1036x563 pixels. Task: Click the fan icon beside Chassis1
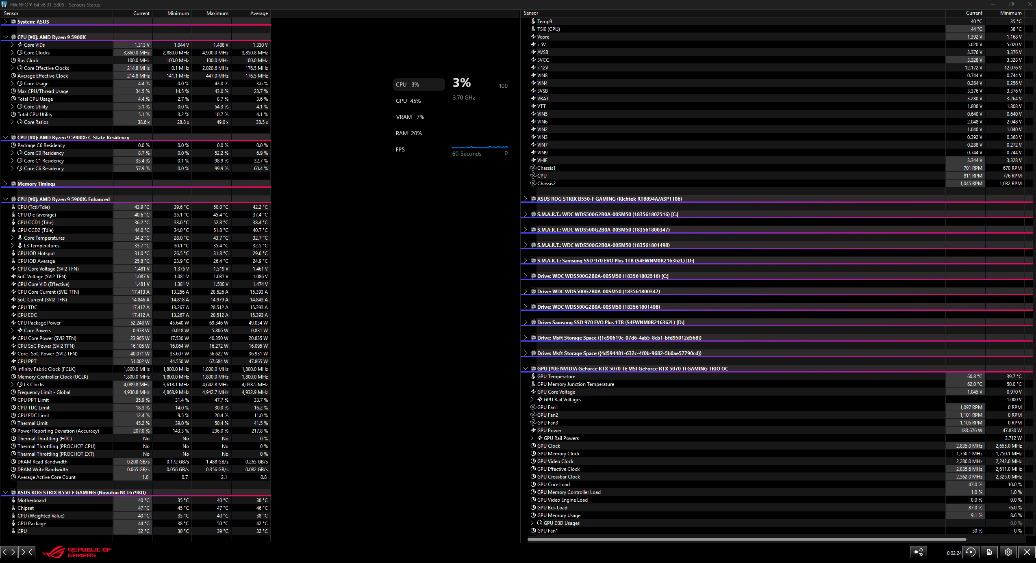click(533, 168)
